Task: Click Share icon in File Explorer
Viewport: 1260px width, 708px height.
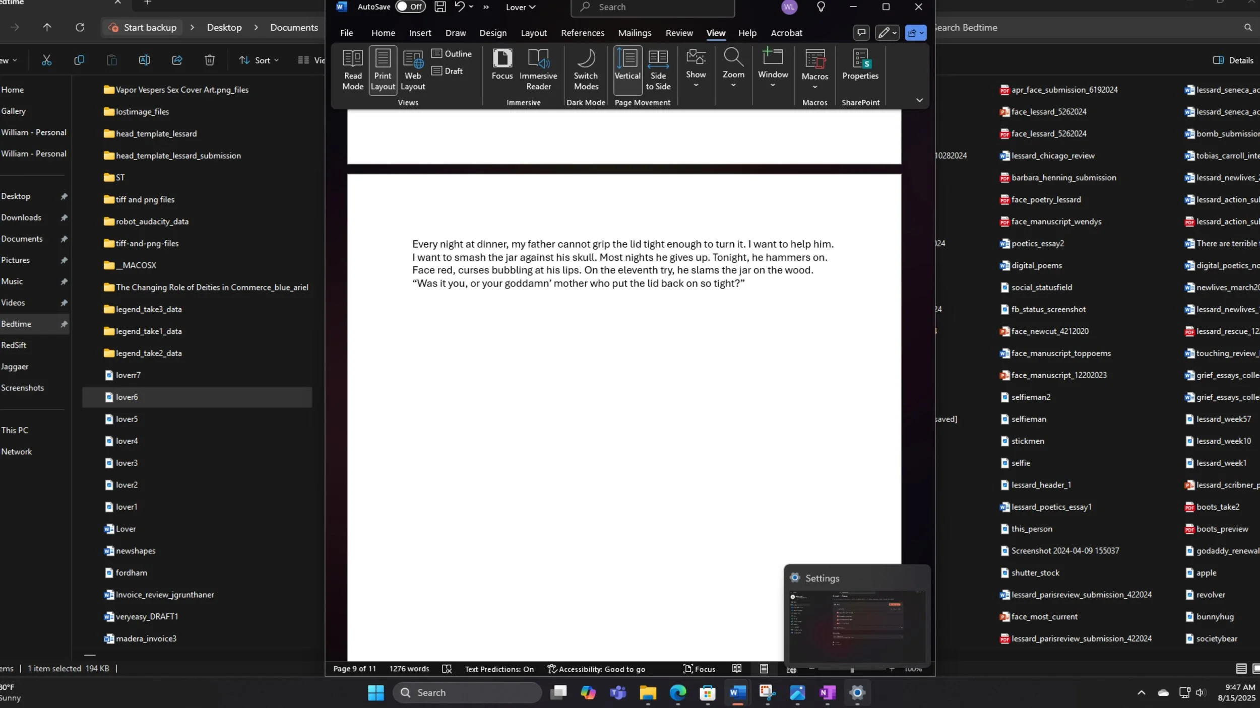Action: [177, 60]
